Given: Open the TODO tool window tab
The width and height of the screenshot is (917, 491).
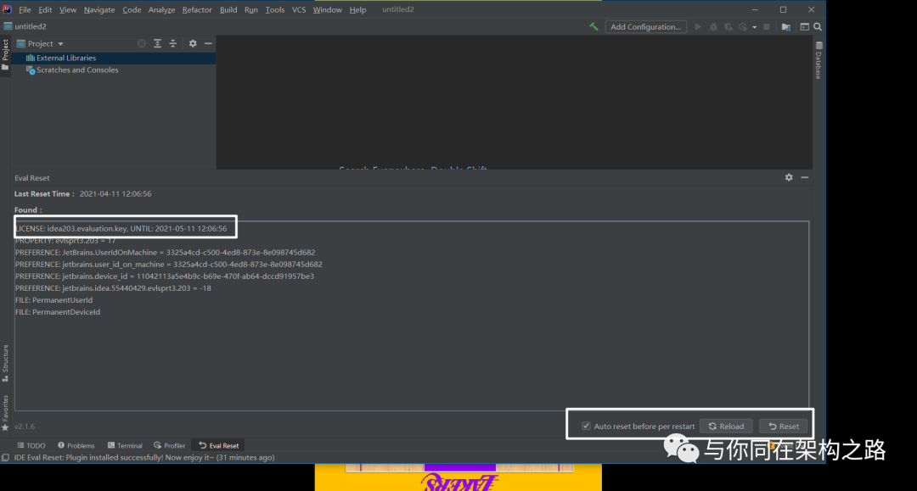Looking at the screenshot, I should [x=31, y=445].
